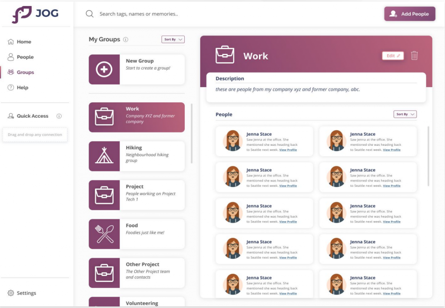
Task: Click the info icon beside Quick Access
Action: point(59,116)
